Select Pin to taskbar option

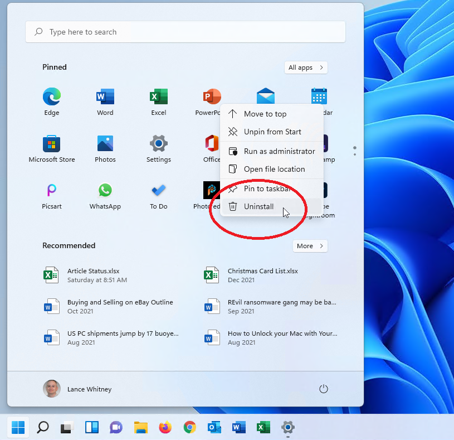click(272, 188)
